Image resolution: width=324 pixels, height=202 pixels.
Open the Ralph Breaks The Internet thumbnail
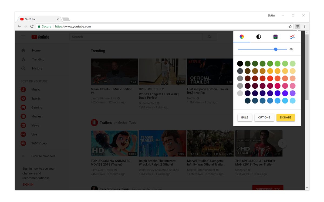tap(163, 144)
